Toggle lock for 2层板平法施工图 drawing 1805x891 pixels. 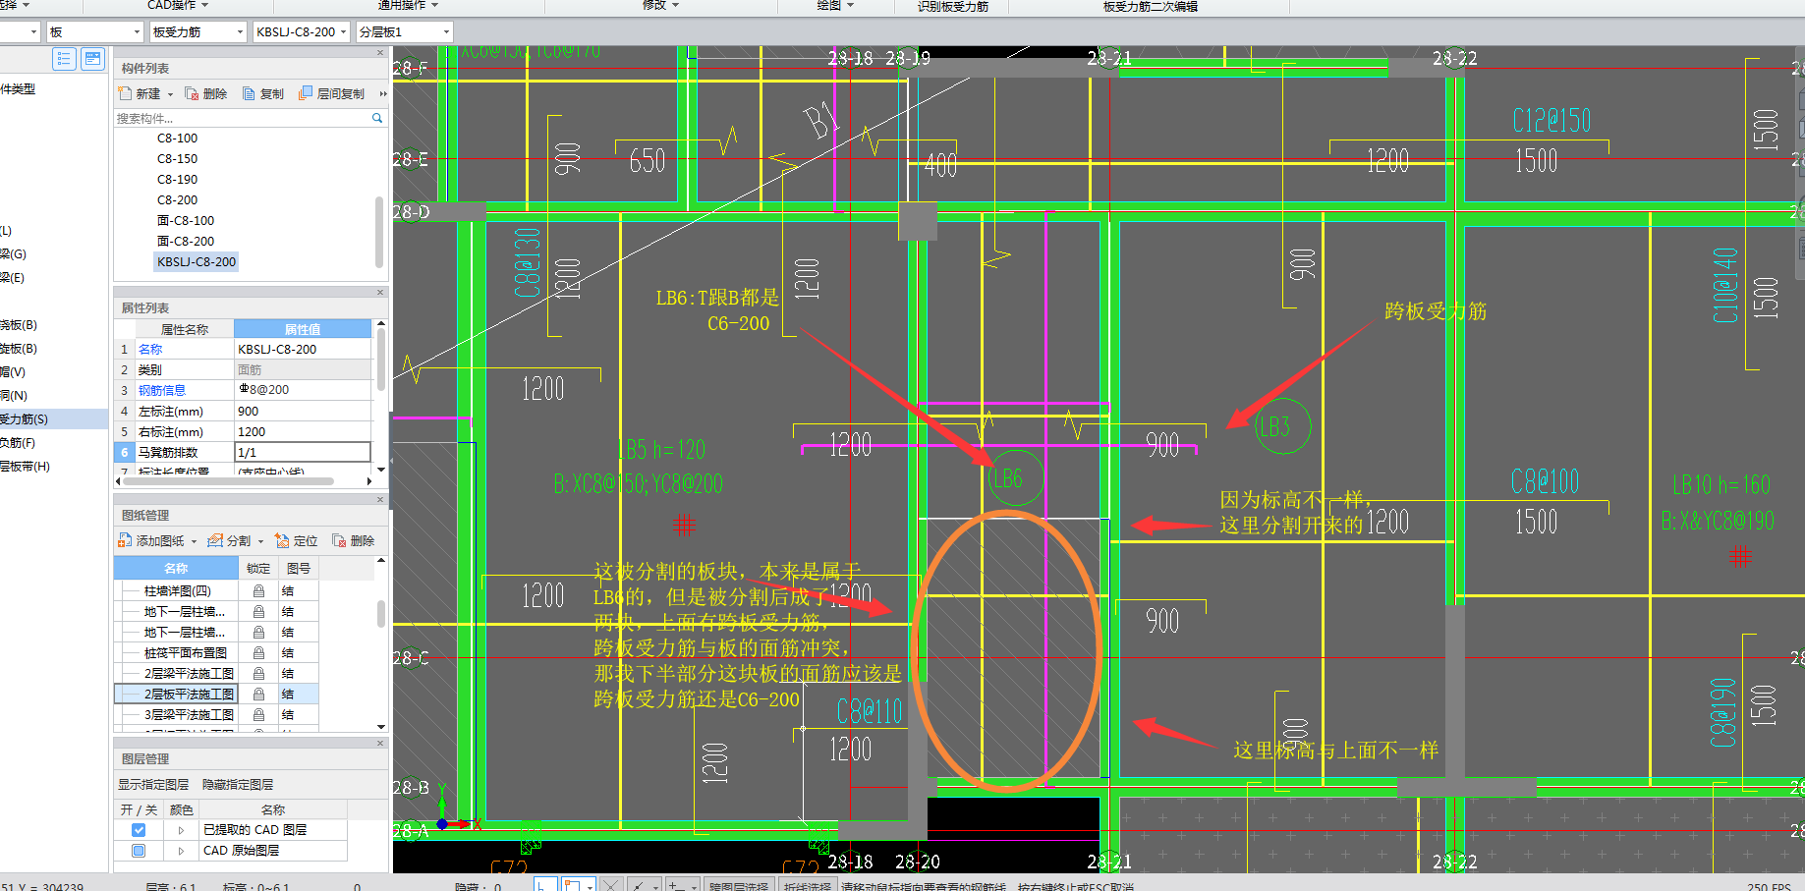258,694
